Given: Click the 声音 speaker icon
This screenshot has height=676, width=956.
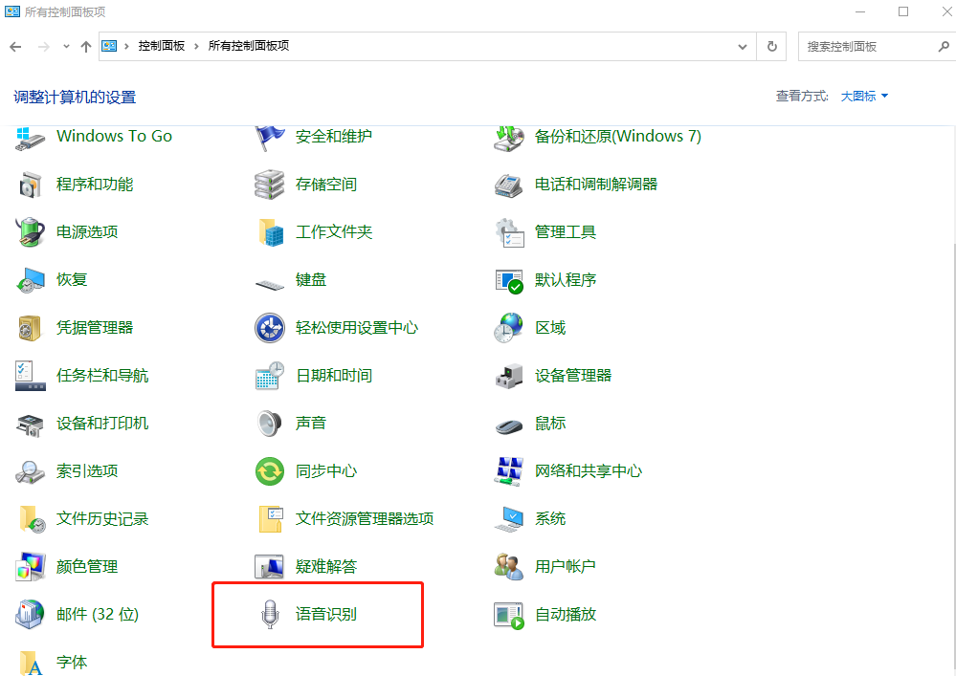Looking at the screenshot, I should pyautogui.click(x=270, y=424).
